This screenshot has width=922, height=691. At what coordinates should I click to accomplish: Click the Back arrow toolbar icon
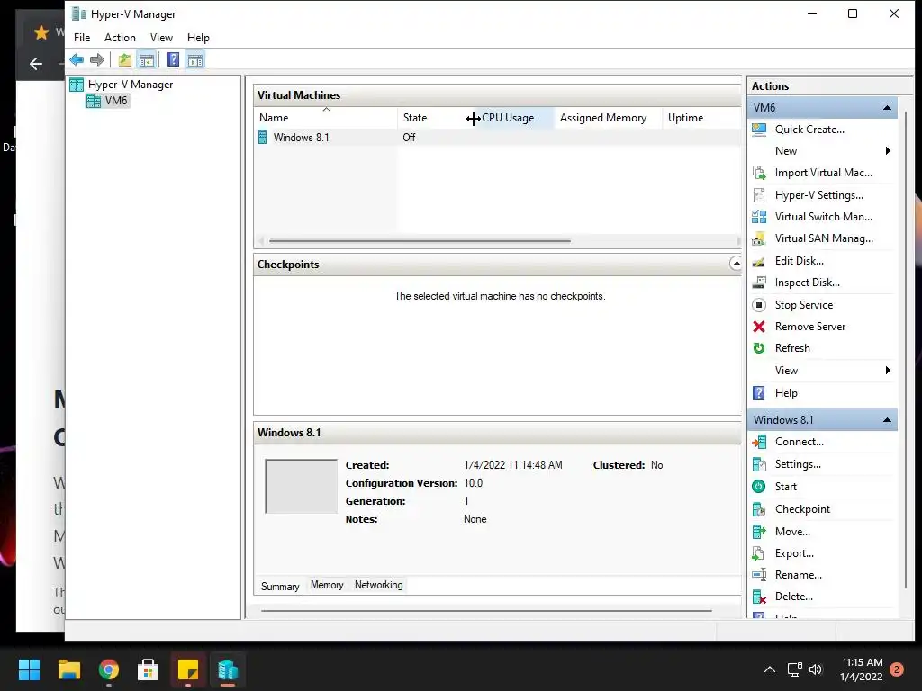pyautogui.click(x=77, y=59)
